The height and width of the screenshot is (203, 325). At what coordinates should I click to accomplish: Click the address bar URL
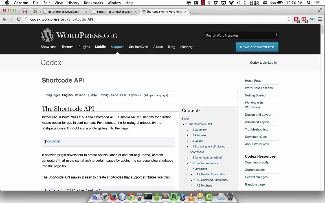pos(62,19)
